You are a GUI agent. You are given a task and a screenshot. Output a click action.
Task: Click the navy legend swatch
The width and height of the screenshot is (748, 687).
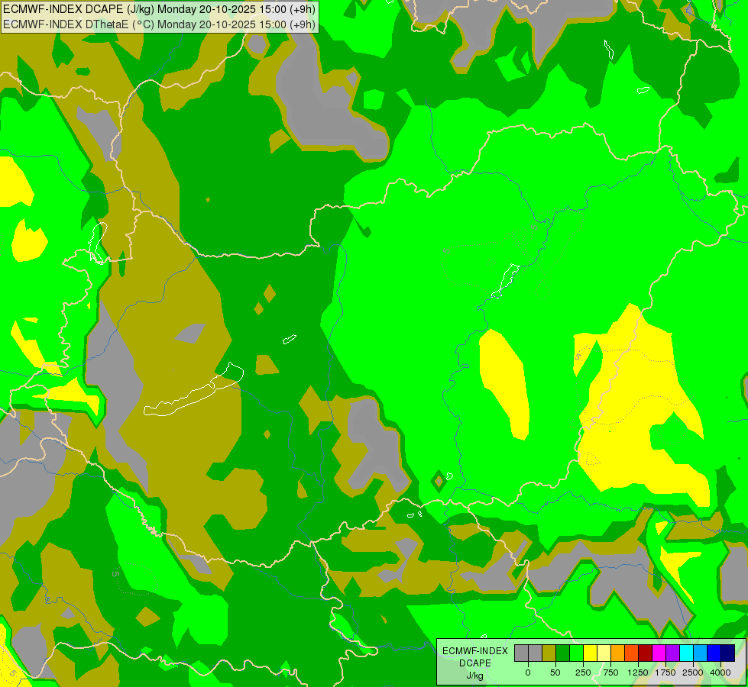point(728,653)
